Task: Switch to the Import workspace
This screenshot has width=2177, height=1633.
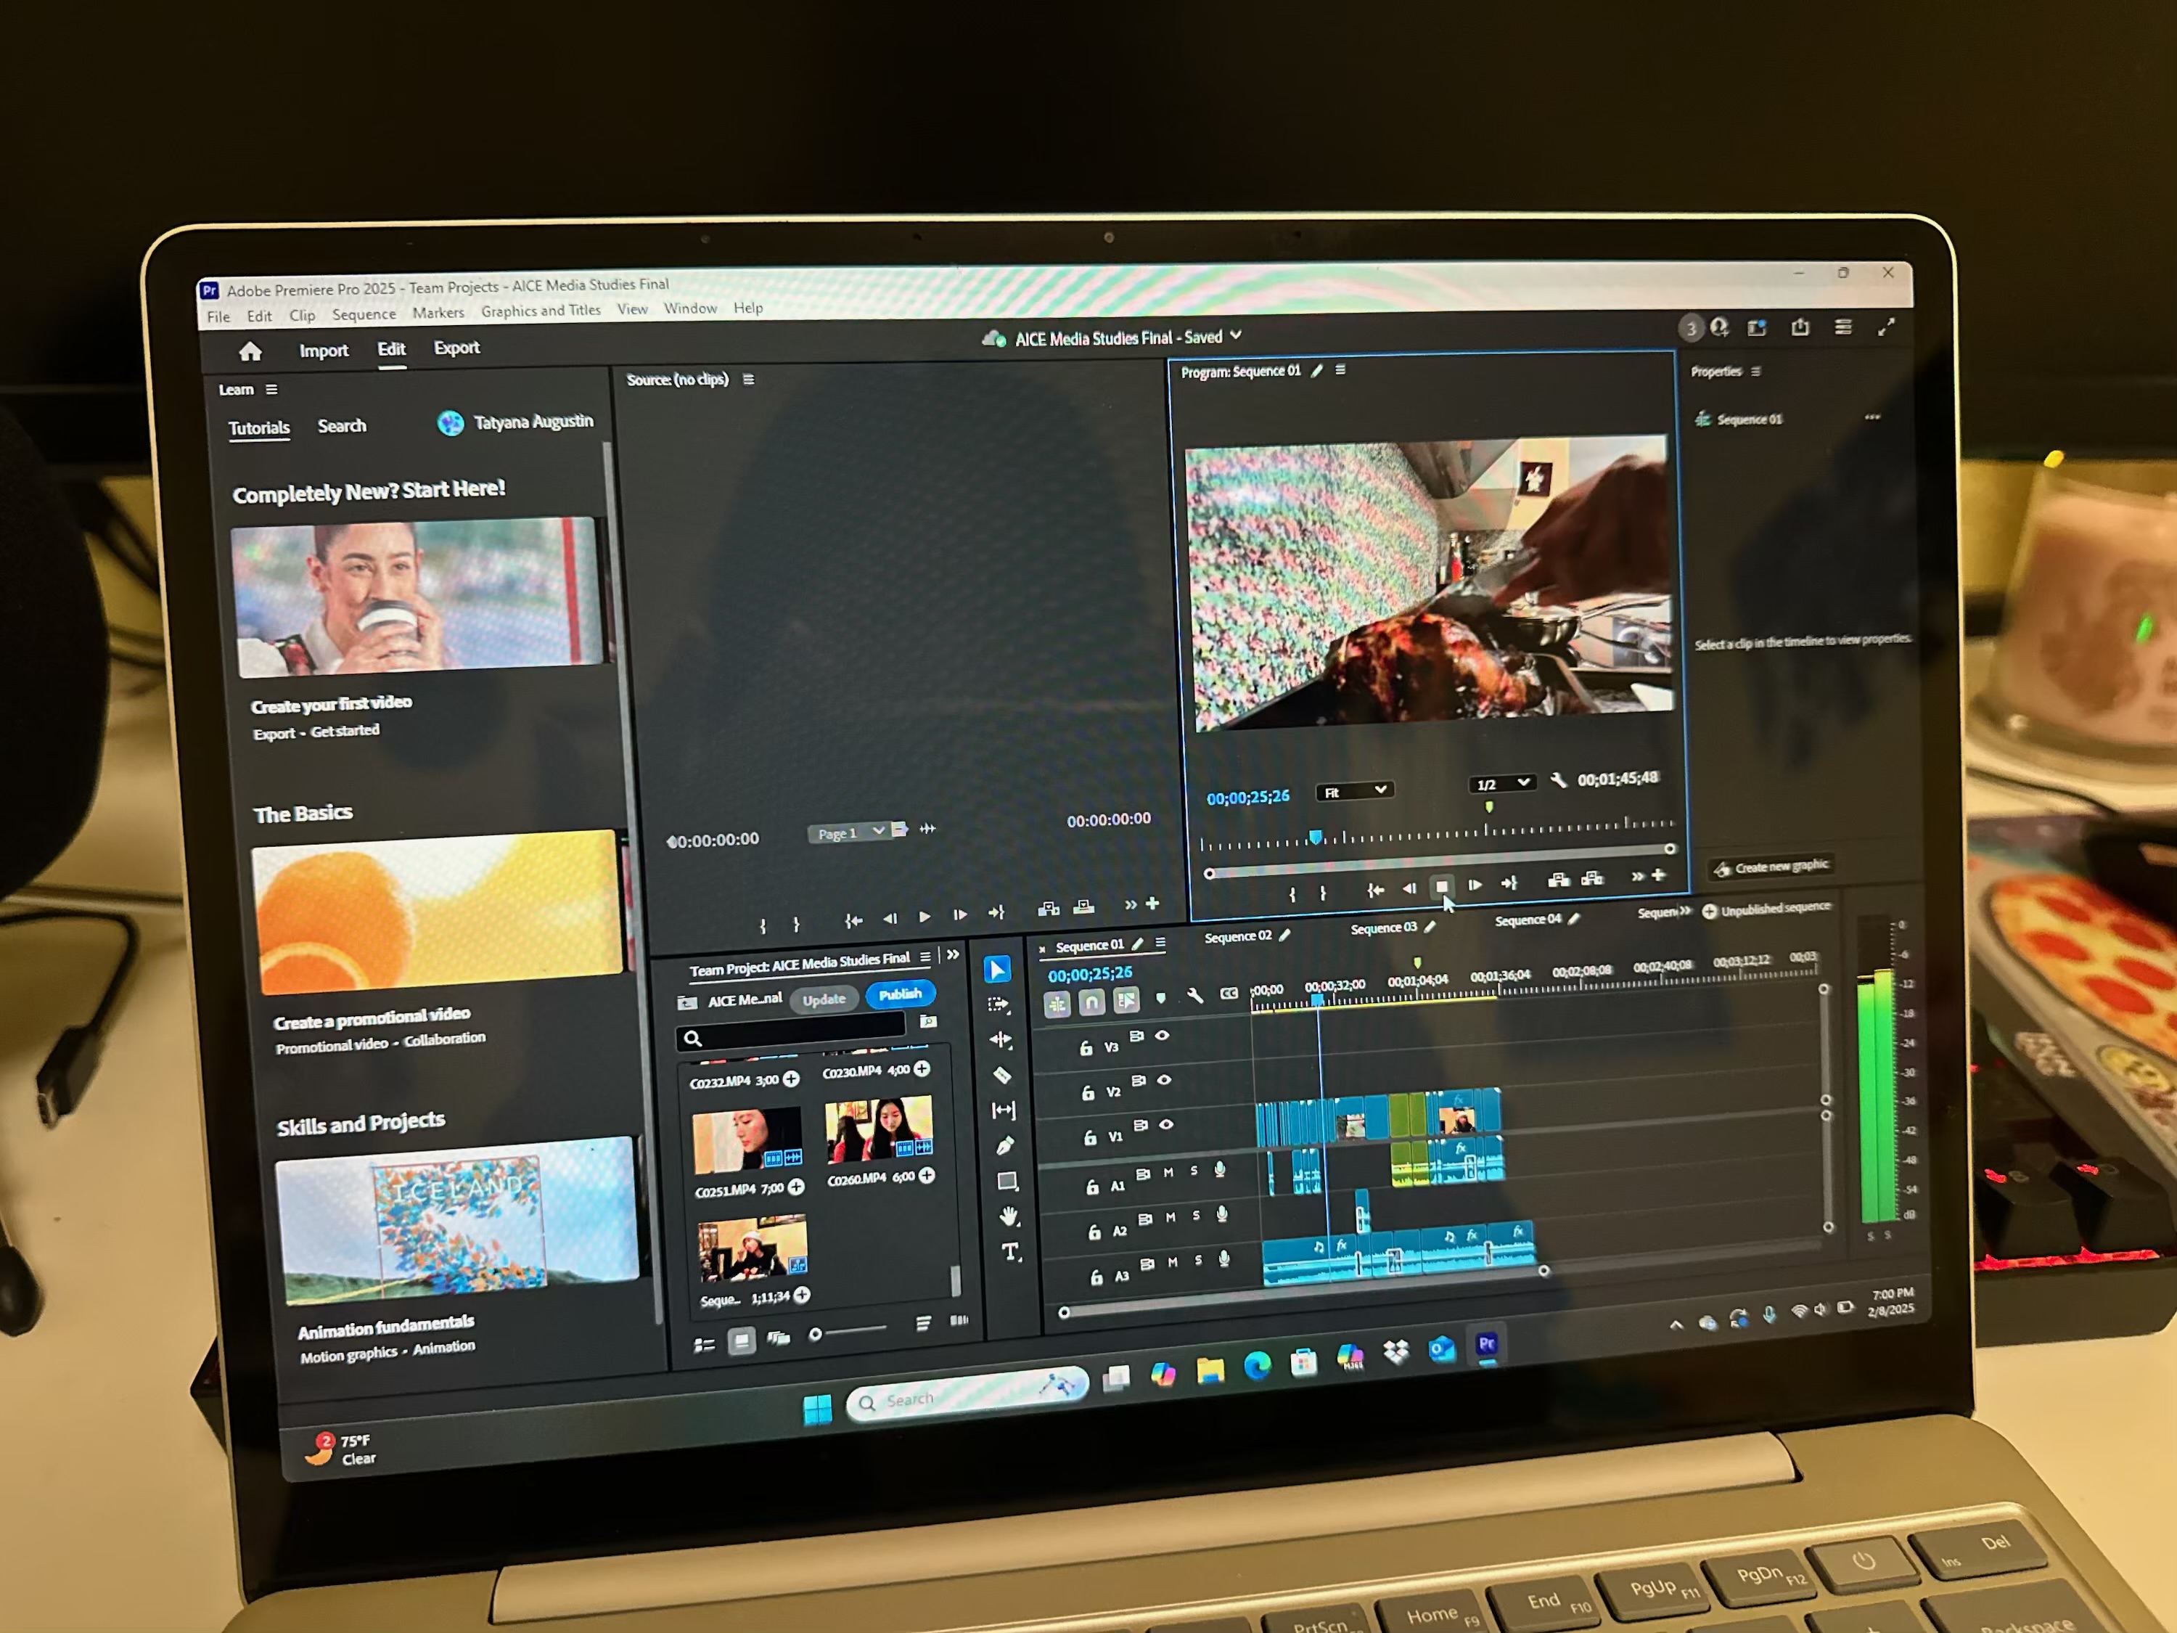Action: coord(324,351)
